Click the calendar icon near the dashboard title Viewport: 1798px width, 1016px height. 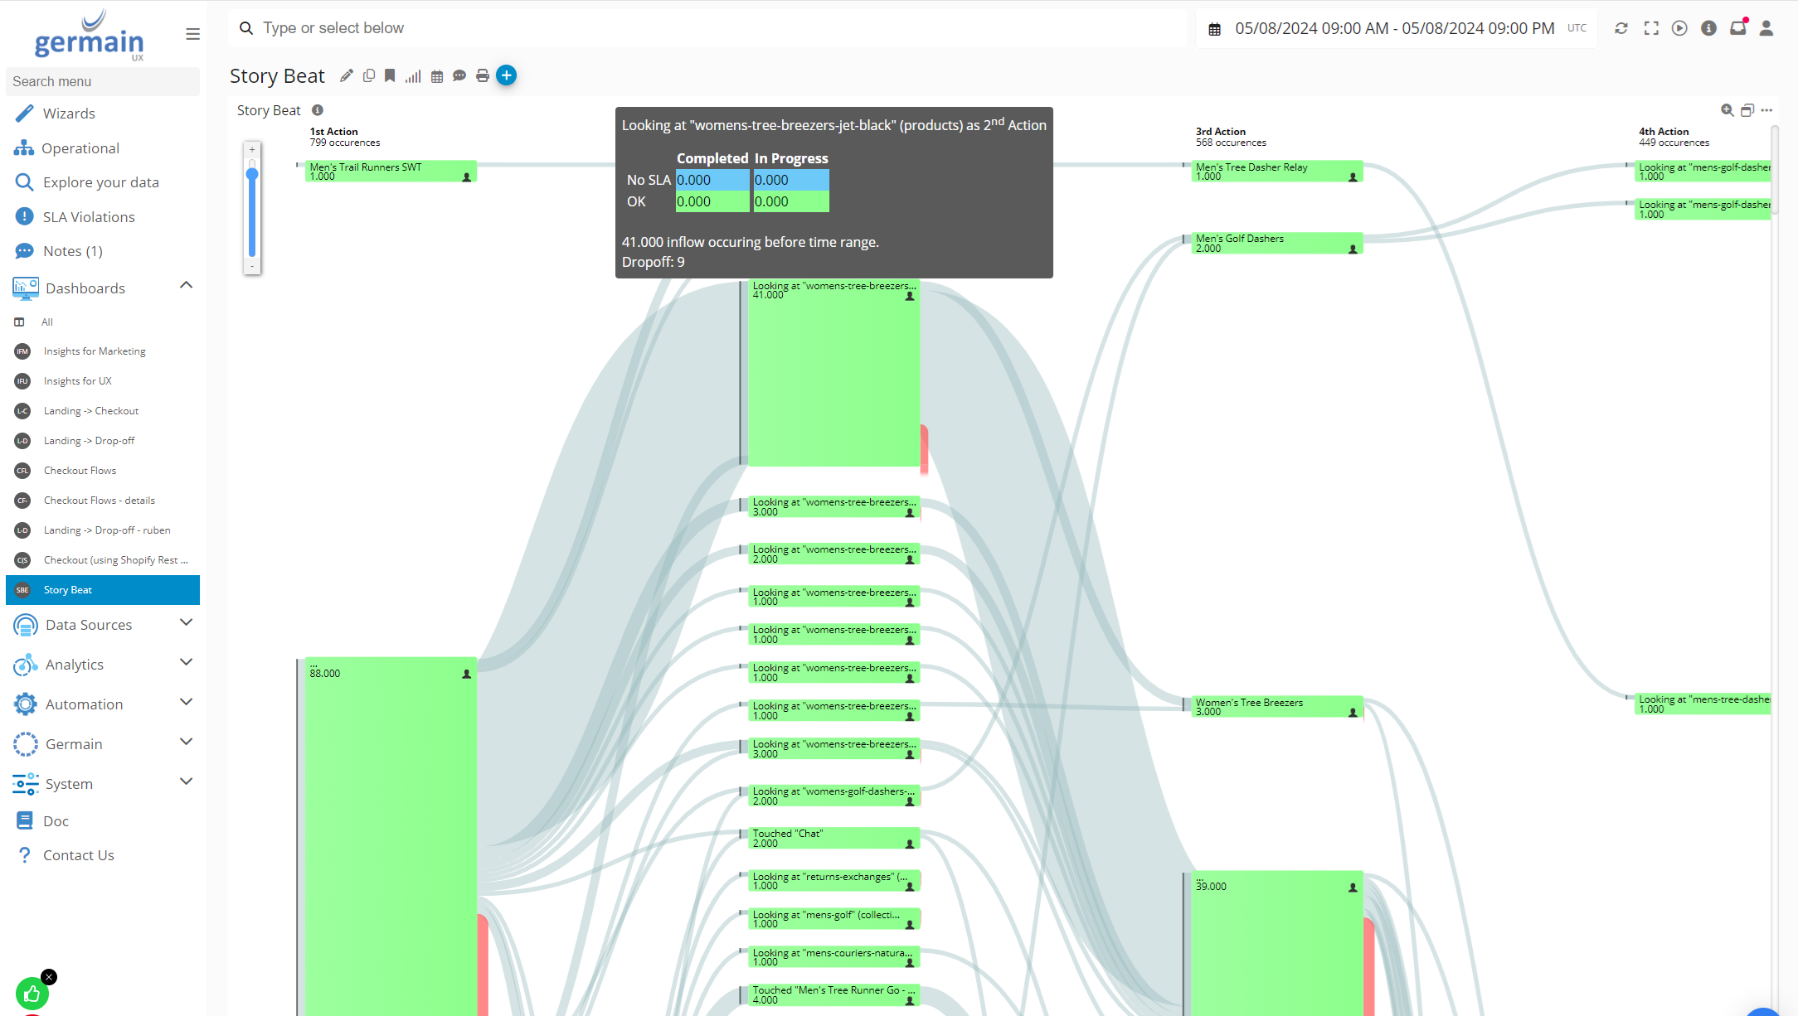(x=437, y=75)
